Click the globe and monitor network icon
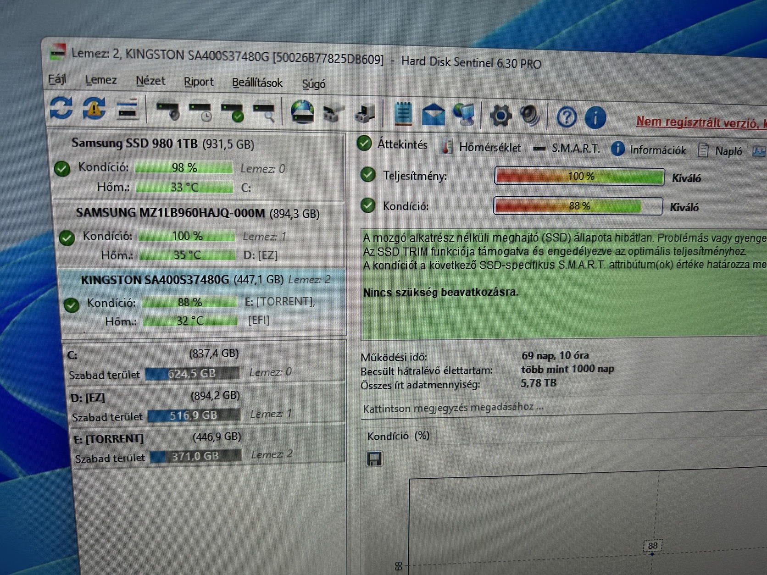The height and width of the screenshot is (575, 767). 464,115
